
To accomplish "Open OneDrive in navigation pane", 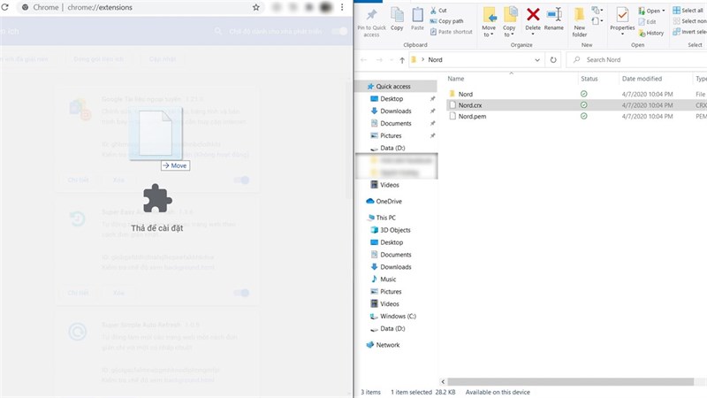I will [388, 202].
